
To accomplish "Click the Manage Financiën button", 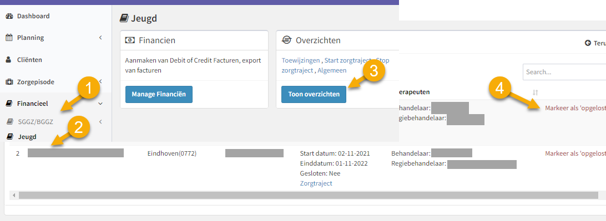I will [x=159, y=95].
